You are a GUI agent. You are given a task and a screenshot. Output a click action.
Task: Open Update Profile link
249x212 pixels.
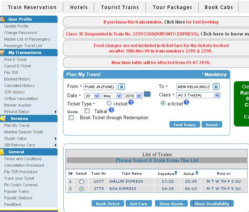click(16, 26)
